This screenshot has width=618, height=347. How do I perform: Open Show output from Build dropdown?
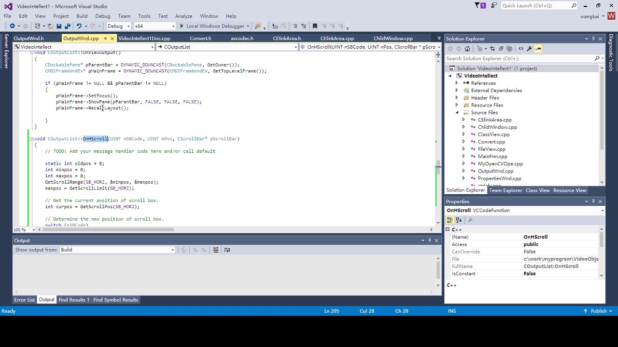pos(117,250)
